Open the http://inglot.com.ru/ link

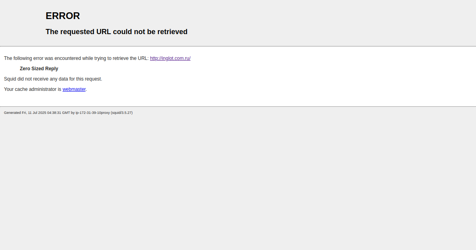pos(170,58)
